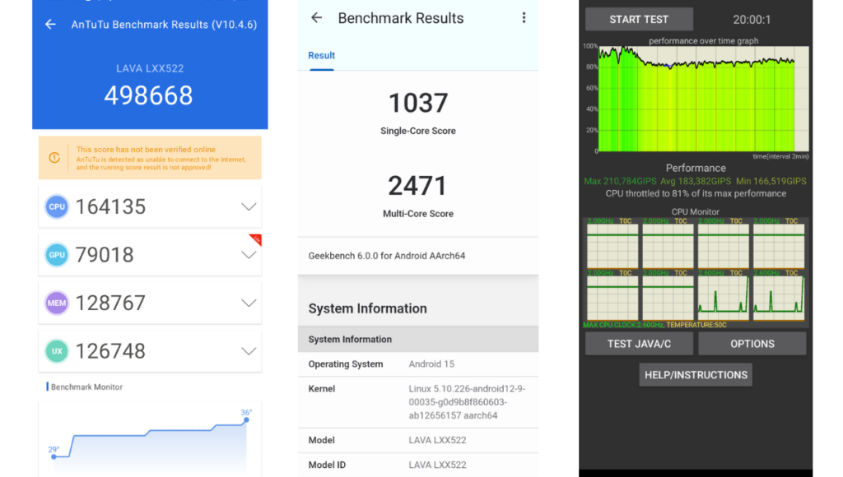Screen dimensions: 843x477
Task: Click the System Information gray subheader
Action: 418,339
